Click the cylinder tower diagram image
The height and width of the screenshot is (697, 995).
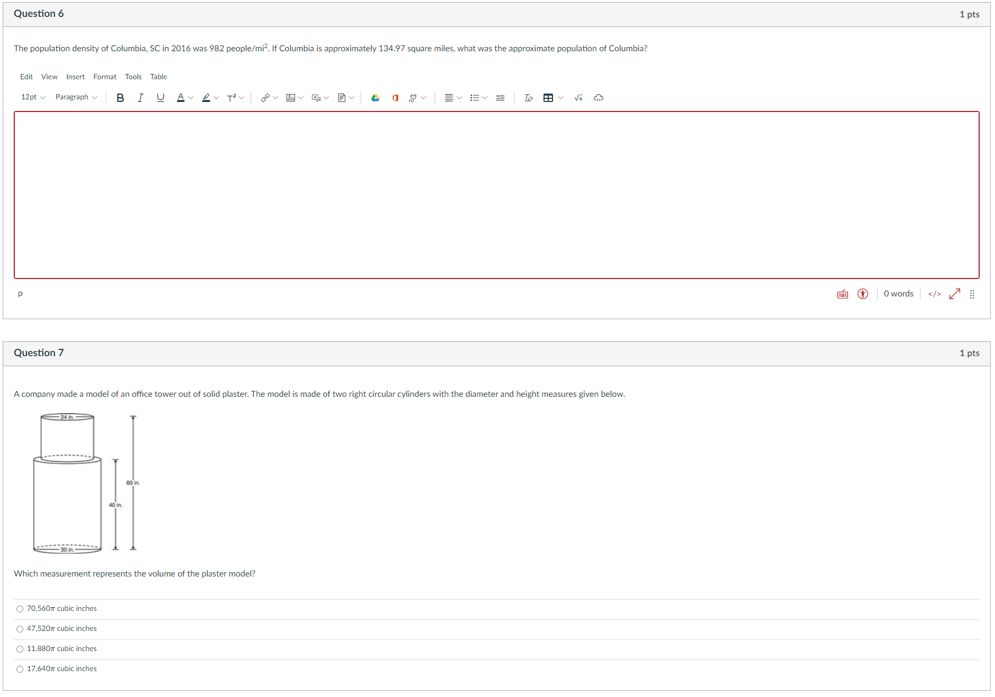coord(87,483)
